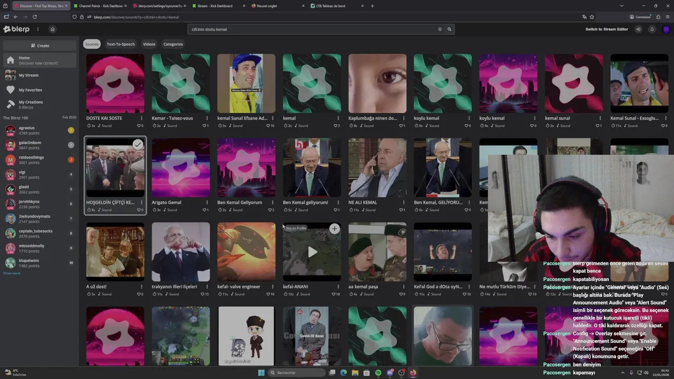Viewport: 674px width, 379px height.
Task: Click the magnifier search icon in the search bar
Action: 449,29
